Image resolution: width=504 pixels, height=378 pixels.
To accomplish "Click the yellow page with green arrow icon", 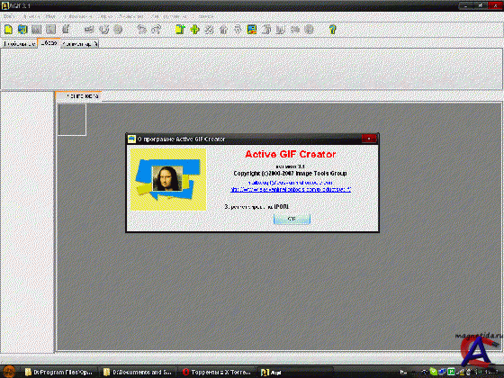I will pyautogui.click(x=180, y=30).
